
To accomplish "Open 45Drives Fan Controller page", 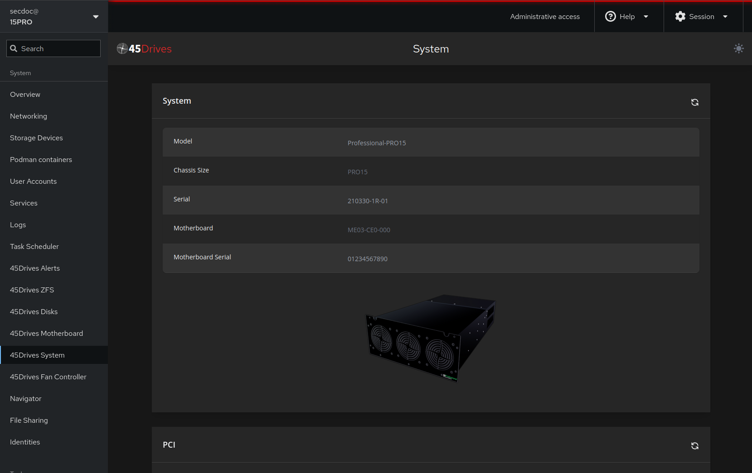I will point(54,377).
